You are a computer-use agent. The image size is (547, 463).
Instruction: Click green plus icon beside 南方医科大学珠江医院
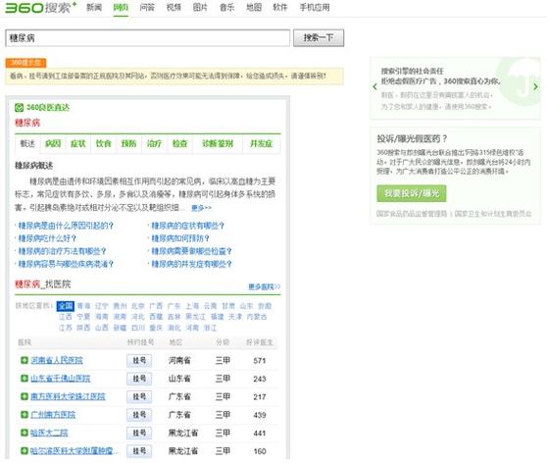25,396
